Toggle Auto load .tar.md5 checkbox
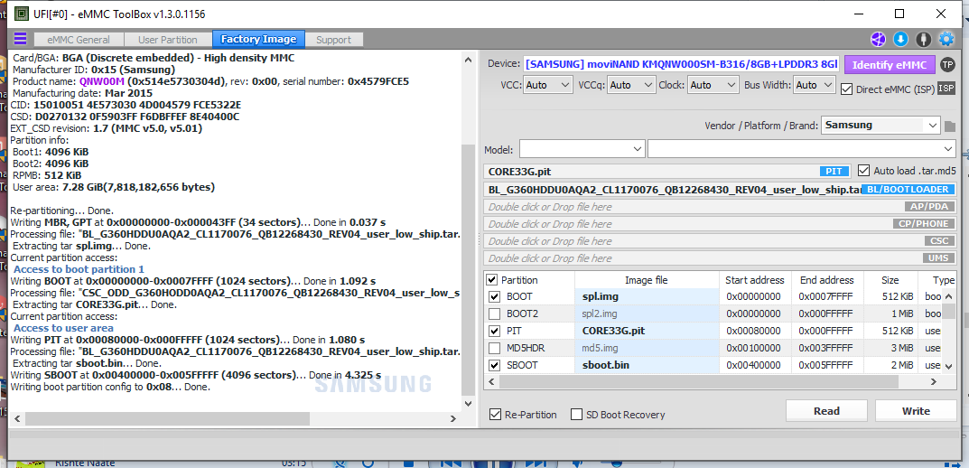Viewport: 969px width, 468px height. coord(864,171)
